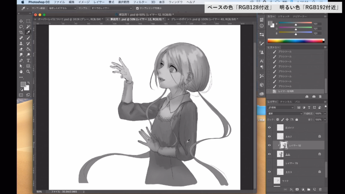345x194 pixels.
Task: Show the レイヤー 79 layer
Action: click(x=269, y=163)
